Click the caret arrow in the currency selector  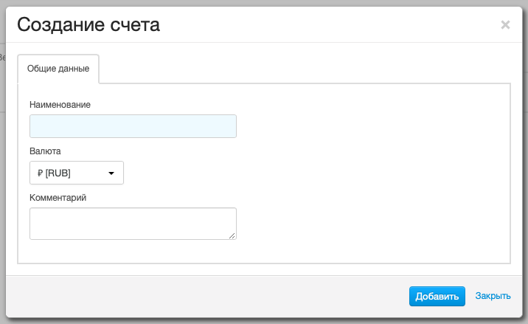pos(111,173)
